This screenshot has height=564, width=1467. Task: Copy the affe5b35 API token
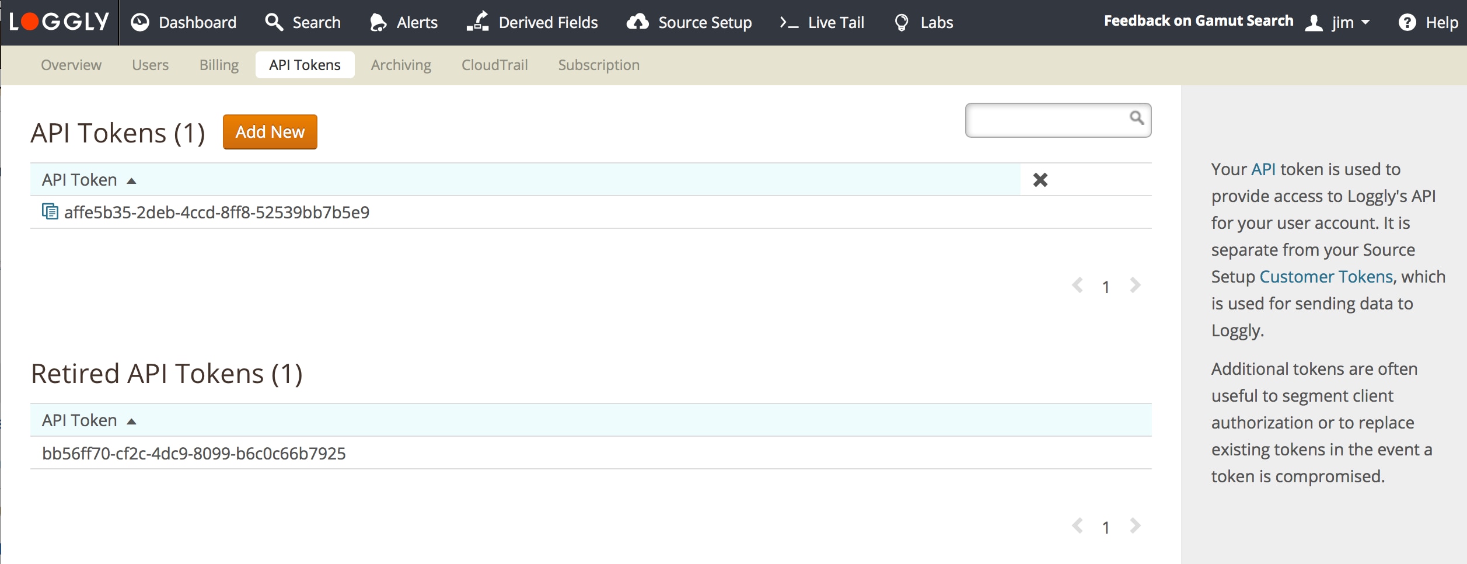coord(50,211)
